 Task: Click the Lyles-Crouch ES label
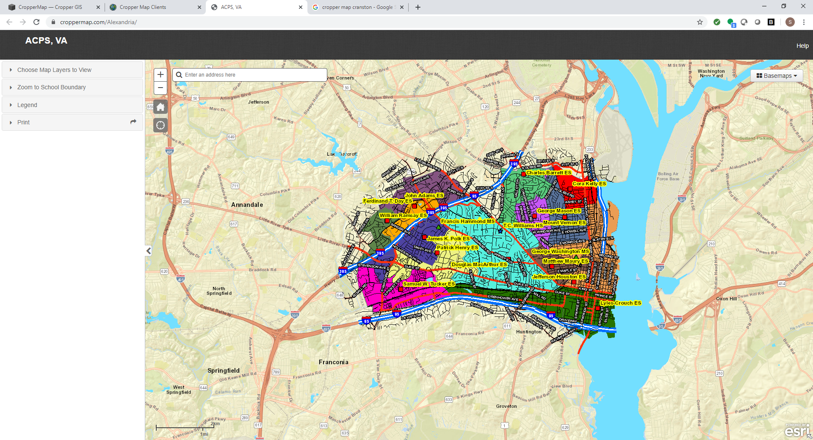620,303
